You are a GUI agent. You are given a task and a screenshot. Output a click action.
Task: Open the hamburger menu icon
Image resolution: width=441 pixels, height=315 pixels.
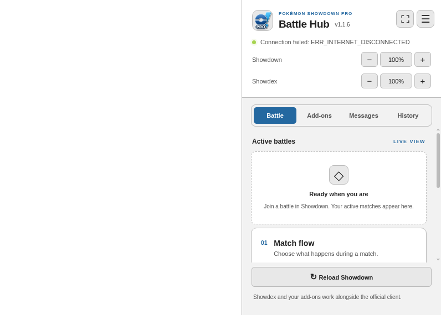(x=425, y=19)
